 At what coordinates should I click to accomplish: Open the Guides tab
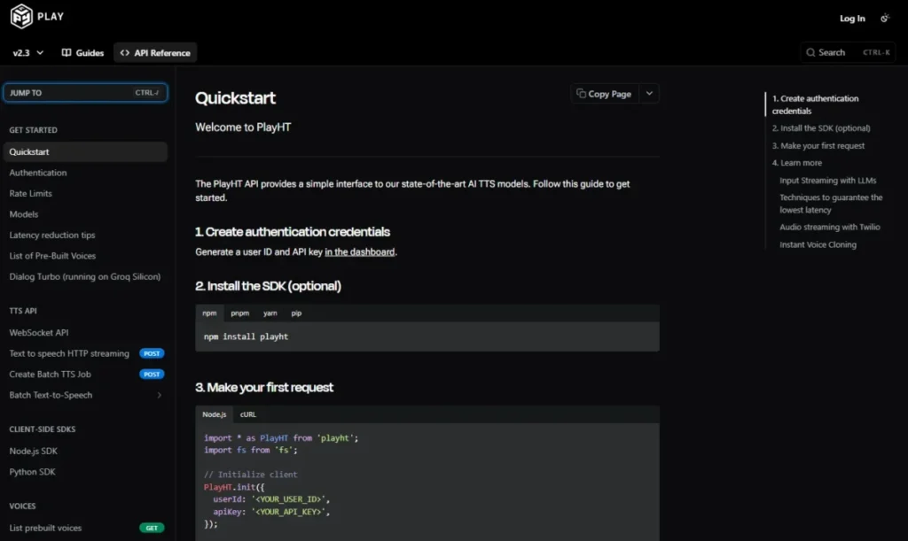click(x=82, y=52)
